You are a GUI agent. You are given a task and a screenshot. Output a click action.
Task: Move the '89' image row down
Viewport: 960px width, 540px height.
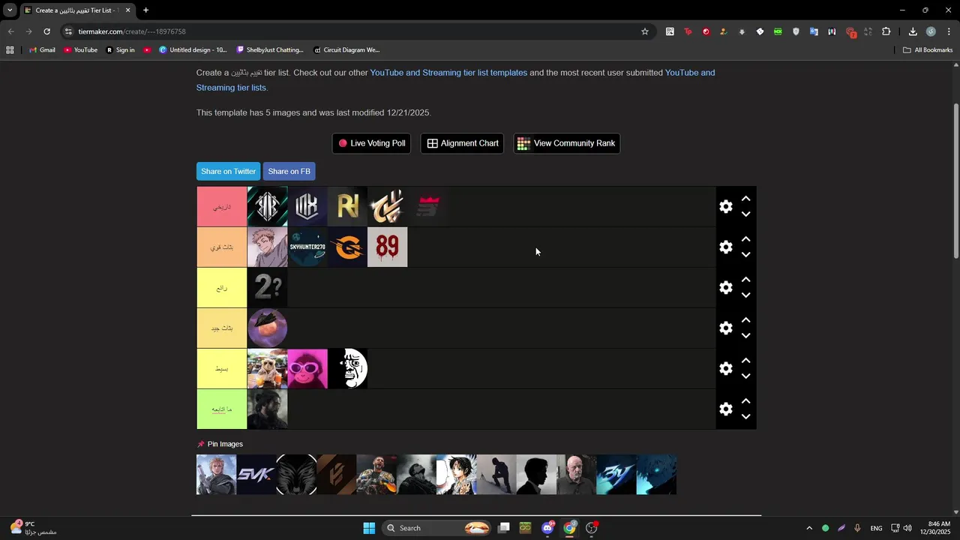tap(745, 254)
